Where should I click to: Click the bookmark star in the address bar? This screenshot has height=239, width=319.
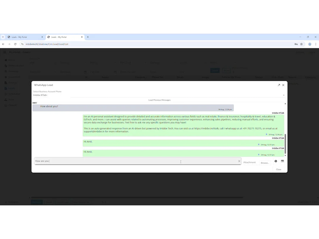pyautogui.click(x=301, y=44)
